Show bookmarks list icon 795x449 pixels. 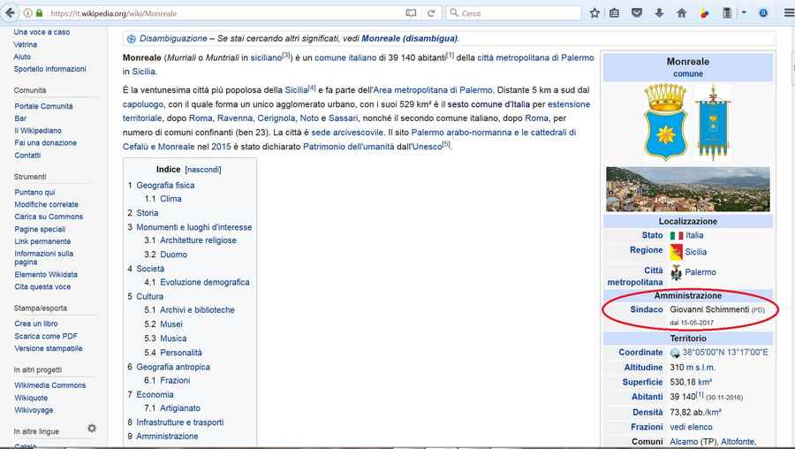615,13
